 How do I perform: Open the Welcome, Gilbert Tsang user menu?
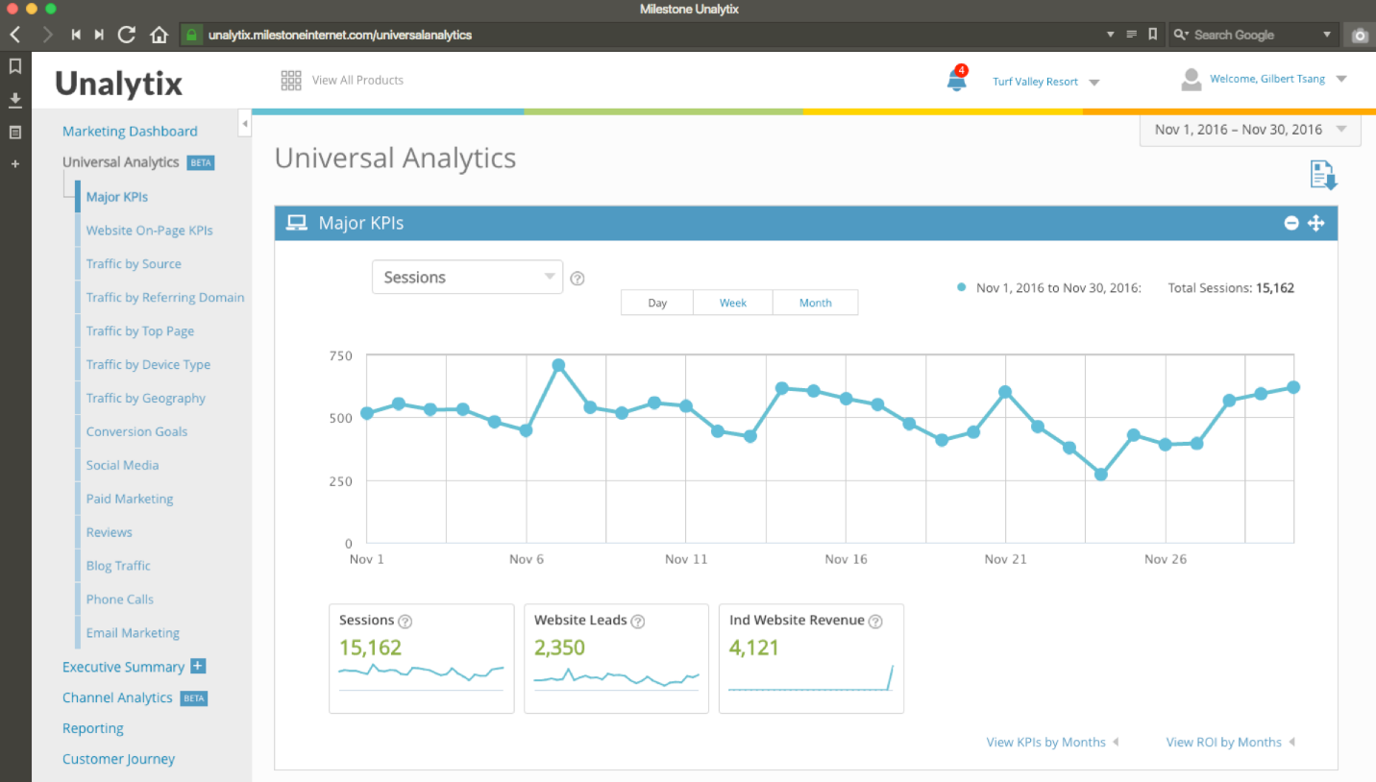point(1278,79)
